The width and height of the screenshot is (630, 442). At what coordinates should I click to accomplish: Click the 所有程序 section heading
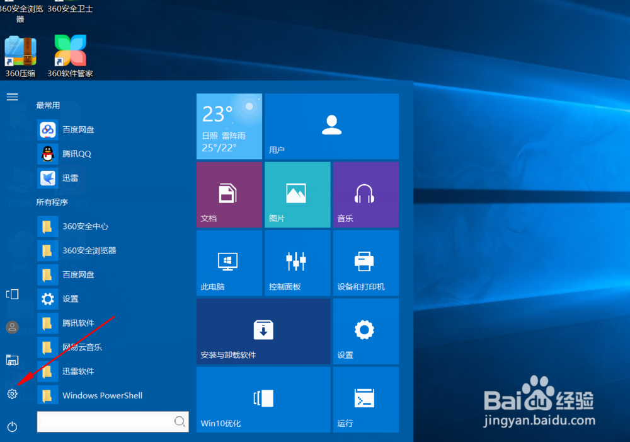52,202
